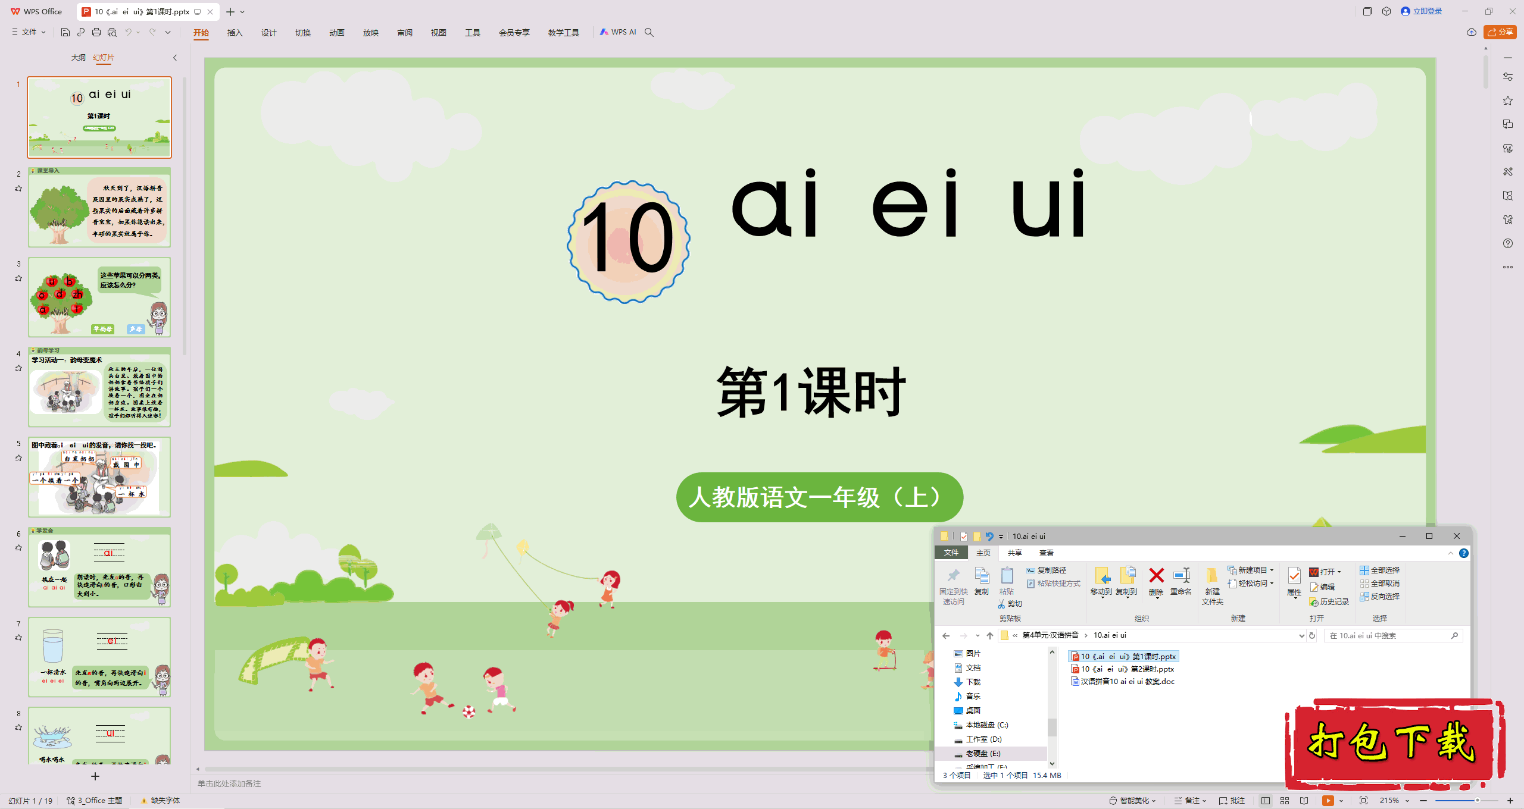1524x809 pixels.
Task: Open the 文件 menu
Action: pos(29,32)
